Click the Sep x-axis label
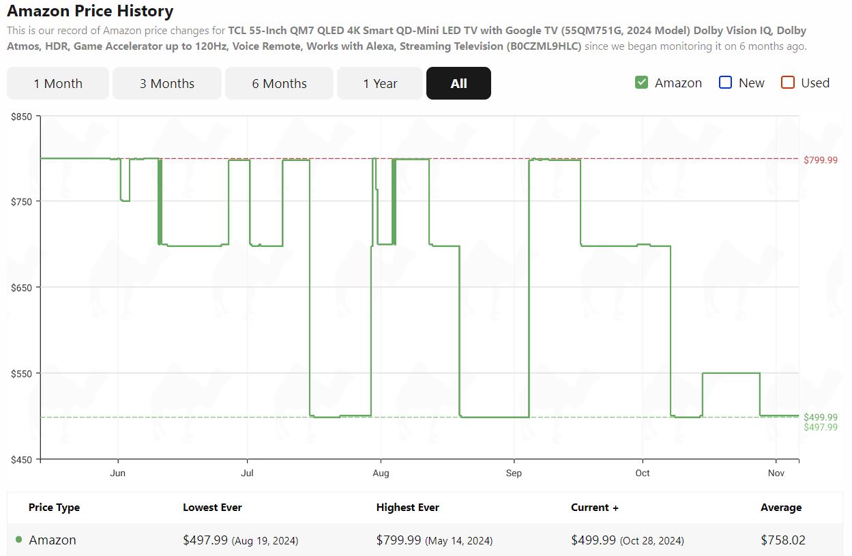This screenshot has height=556, width=852. coord(514,473)
